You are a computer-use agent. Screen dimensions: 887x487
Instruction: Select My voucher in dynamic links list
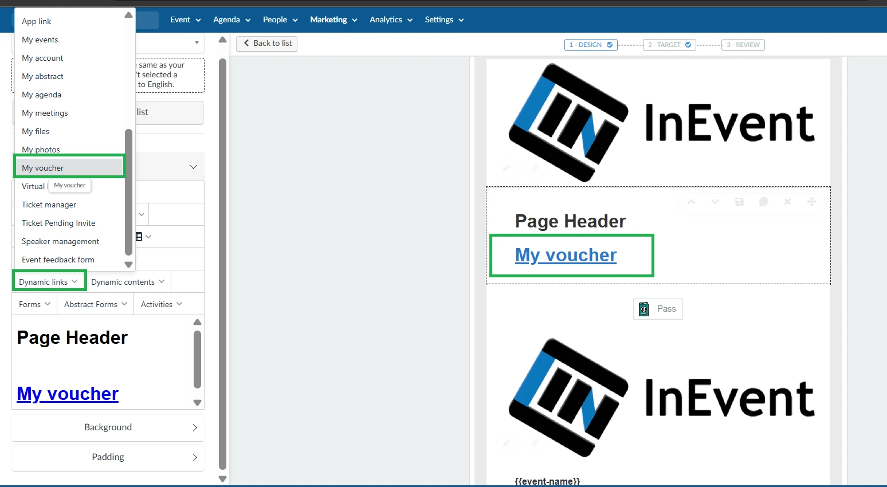(69, 168)
